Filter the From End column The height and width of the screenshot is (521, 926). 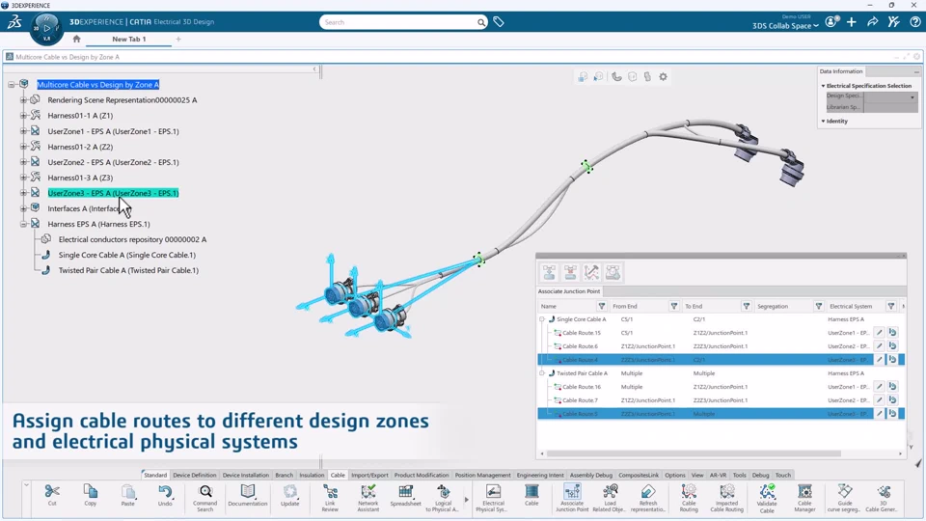click(674, 306)
